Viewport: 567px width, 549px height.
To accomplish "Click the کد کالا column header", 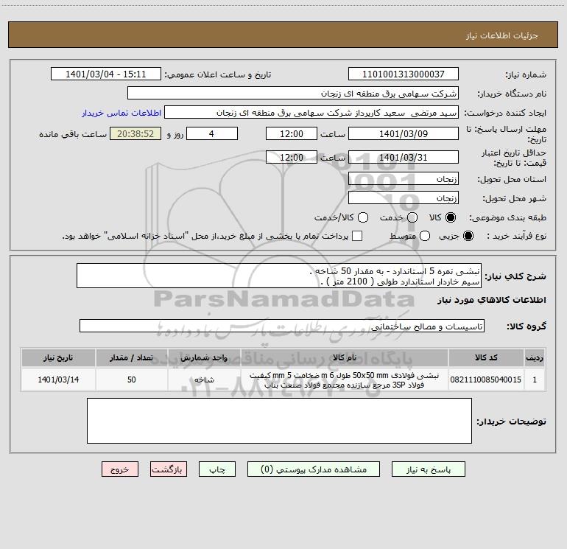I will point(486,358).
